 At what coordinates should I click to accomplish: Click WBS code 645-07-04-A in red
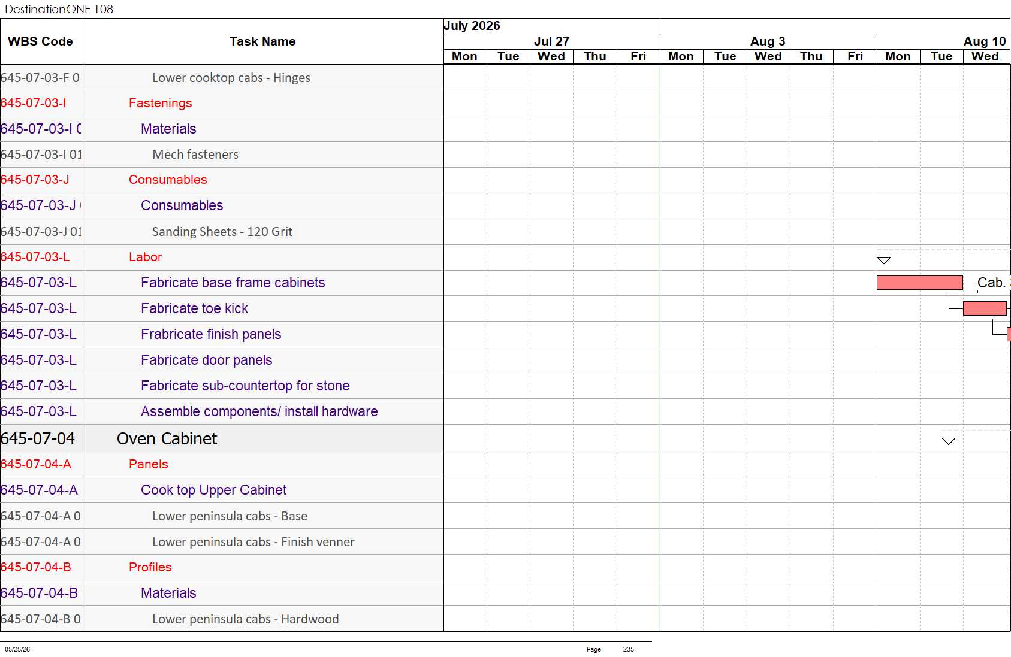36,464
